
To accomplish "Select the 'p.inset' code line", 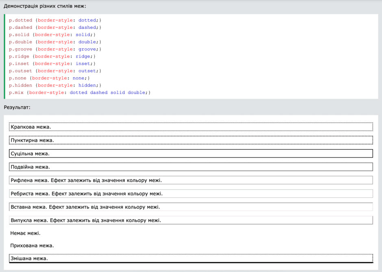I will [52, 64].
